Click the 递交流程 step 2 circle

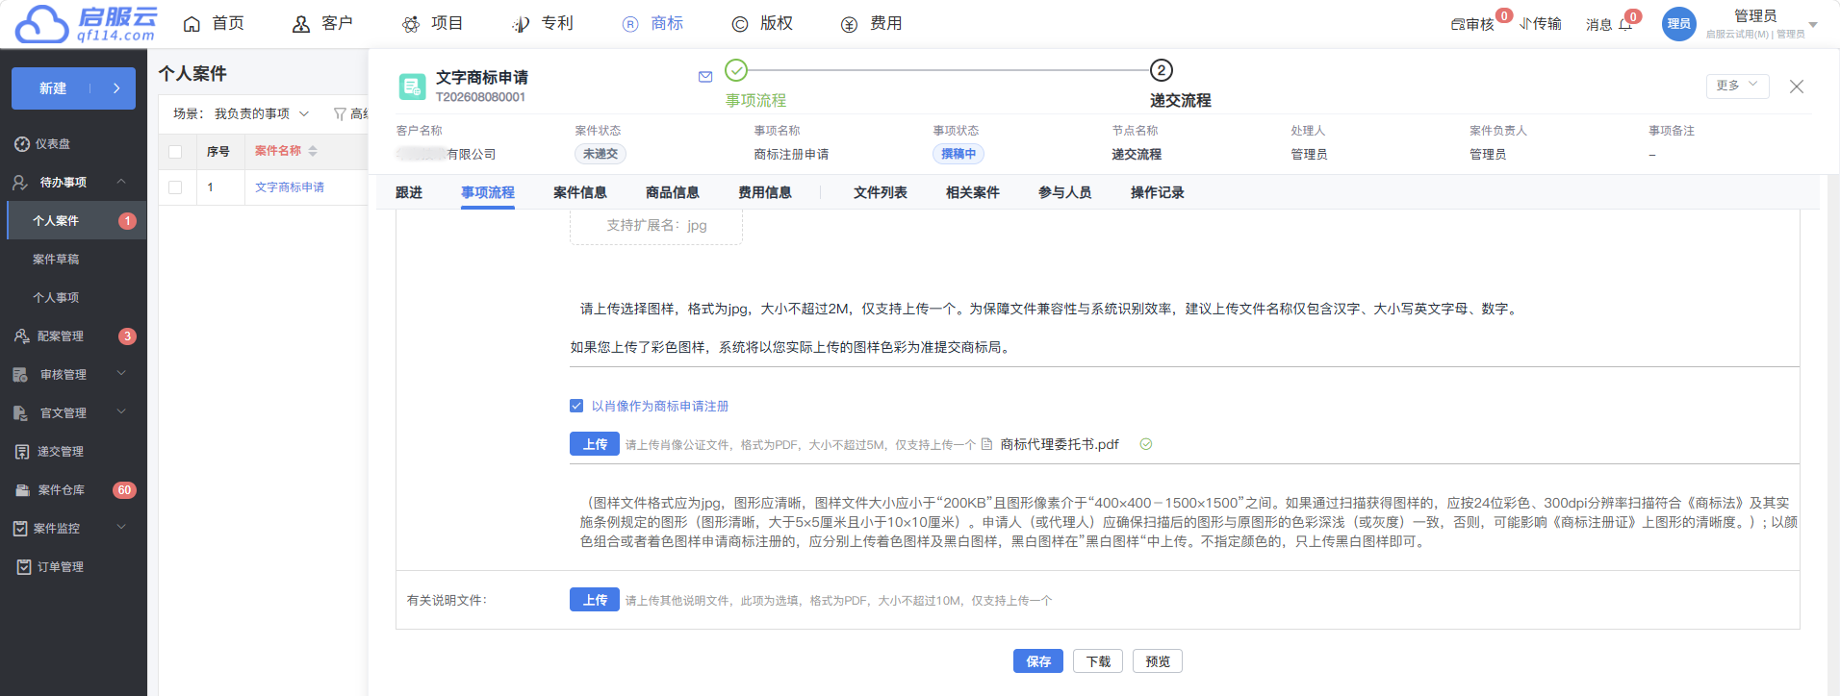[x=1162, y=70]
